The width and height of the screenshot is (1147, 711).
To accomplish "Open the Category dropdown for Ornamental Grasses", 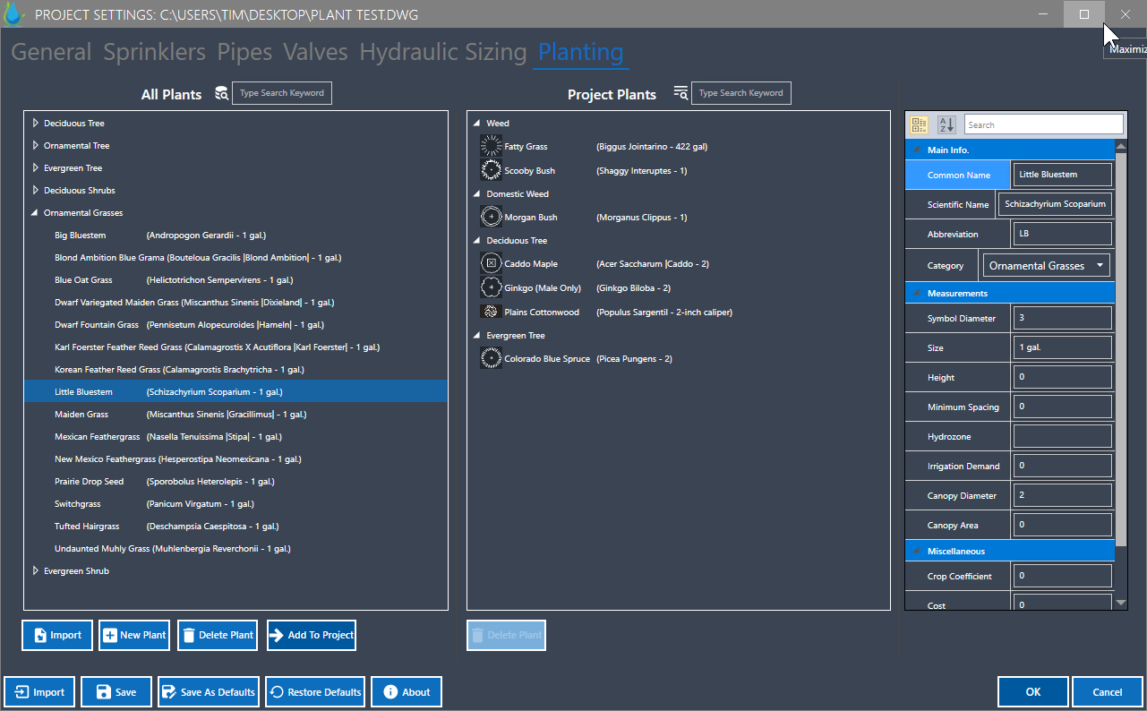I will [1100, 266].
